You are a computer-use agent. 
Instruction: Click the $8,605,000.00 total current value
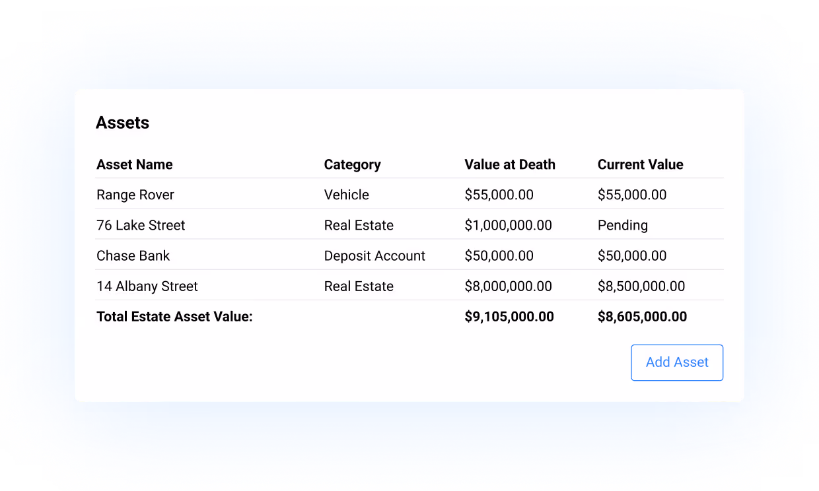point(642,316)
